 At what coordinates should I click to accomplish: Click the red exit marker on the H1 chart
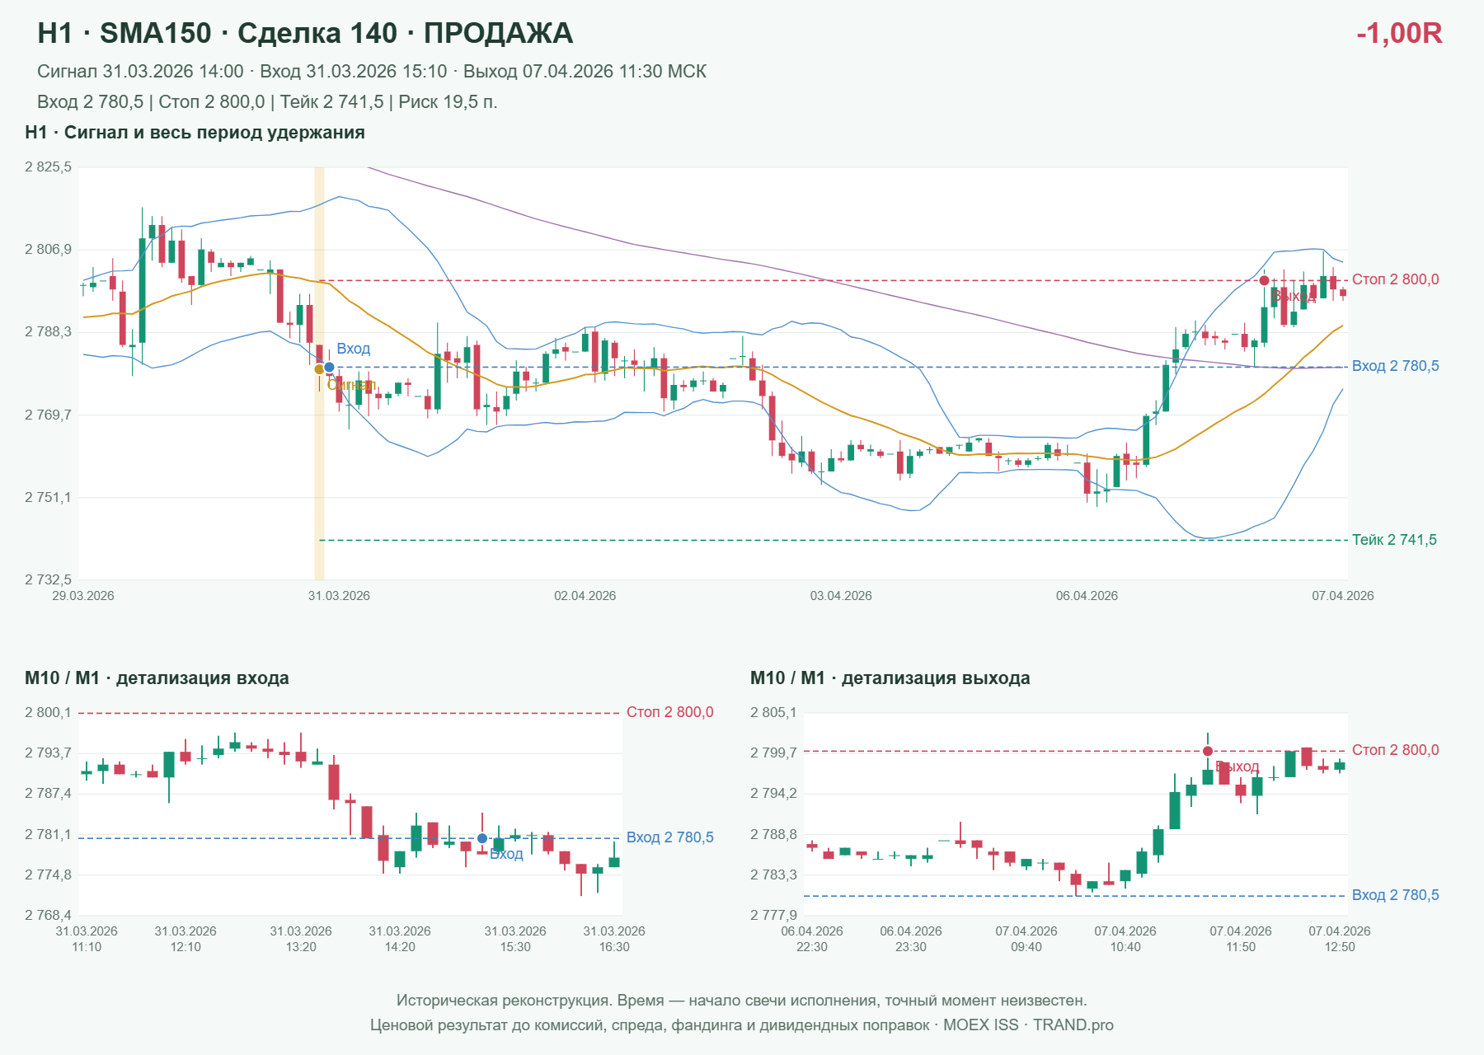[x=1264, y=281]
